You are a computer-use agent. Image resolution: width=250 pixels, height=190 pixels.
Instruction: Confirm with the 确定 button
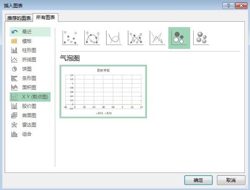pos(198,180)
